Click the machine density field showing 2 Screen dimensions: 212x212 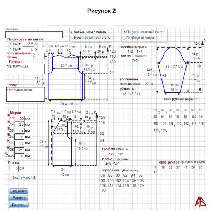coord(39,56)
